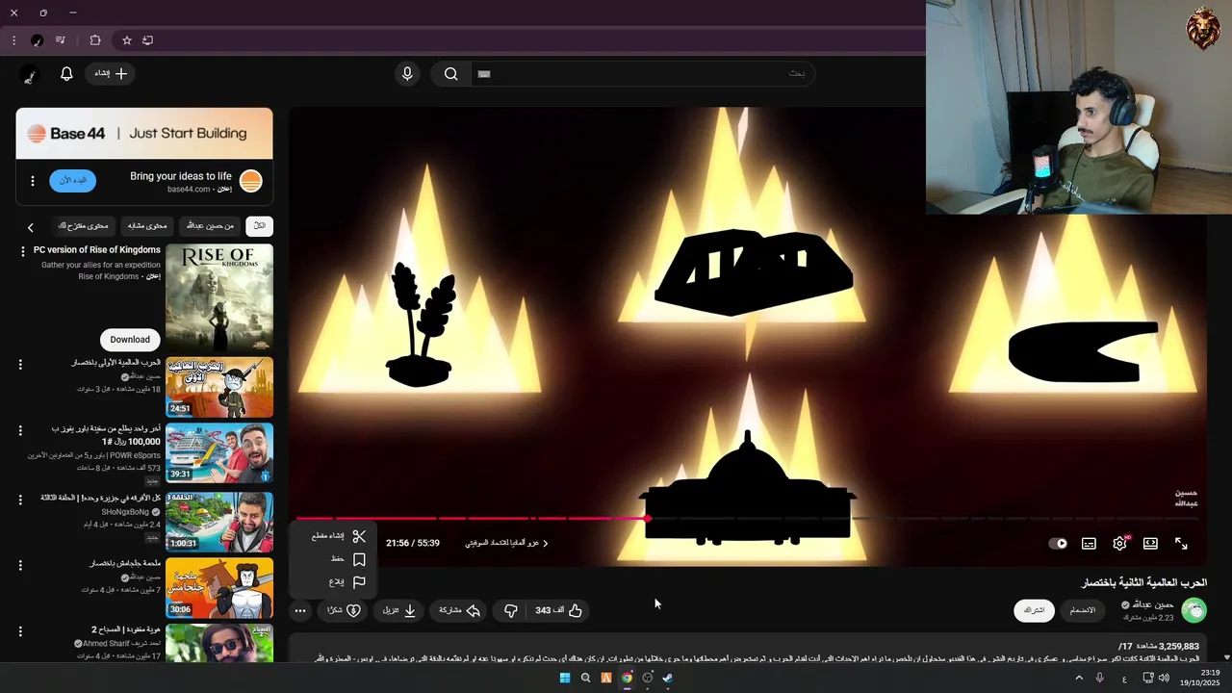Open the 24:51 World War I video thumbnail
The height and width of the screenshot is (693, 1232).
pyautogui.click(x=219, y=387)
